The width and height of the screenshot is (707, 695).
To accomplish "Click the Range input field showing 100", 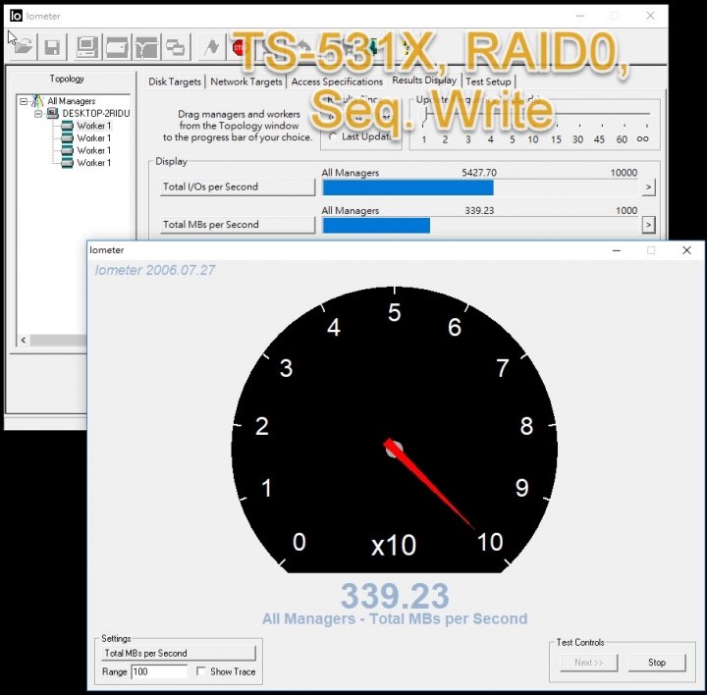I will 159,671.
